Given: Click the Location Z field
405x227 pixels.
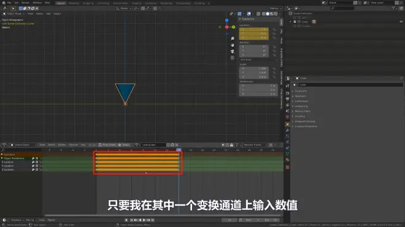Looking at the screenshot, I should 254,37.
